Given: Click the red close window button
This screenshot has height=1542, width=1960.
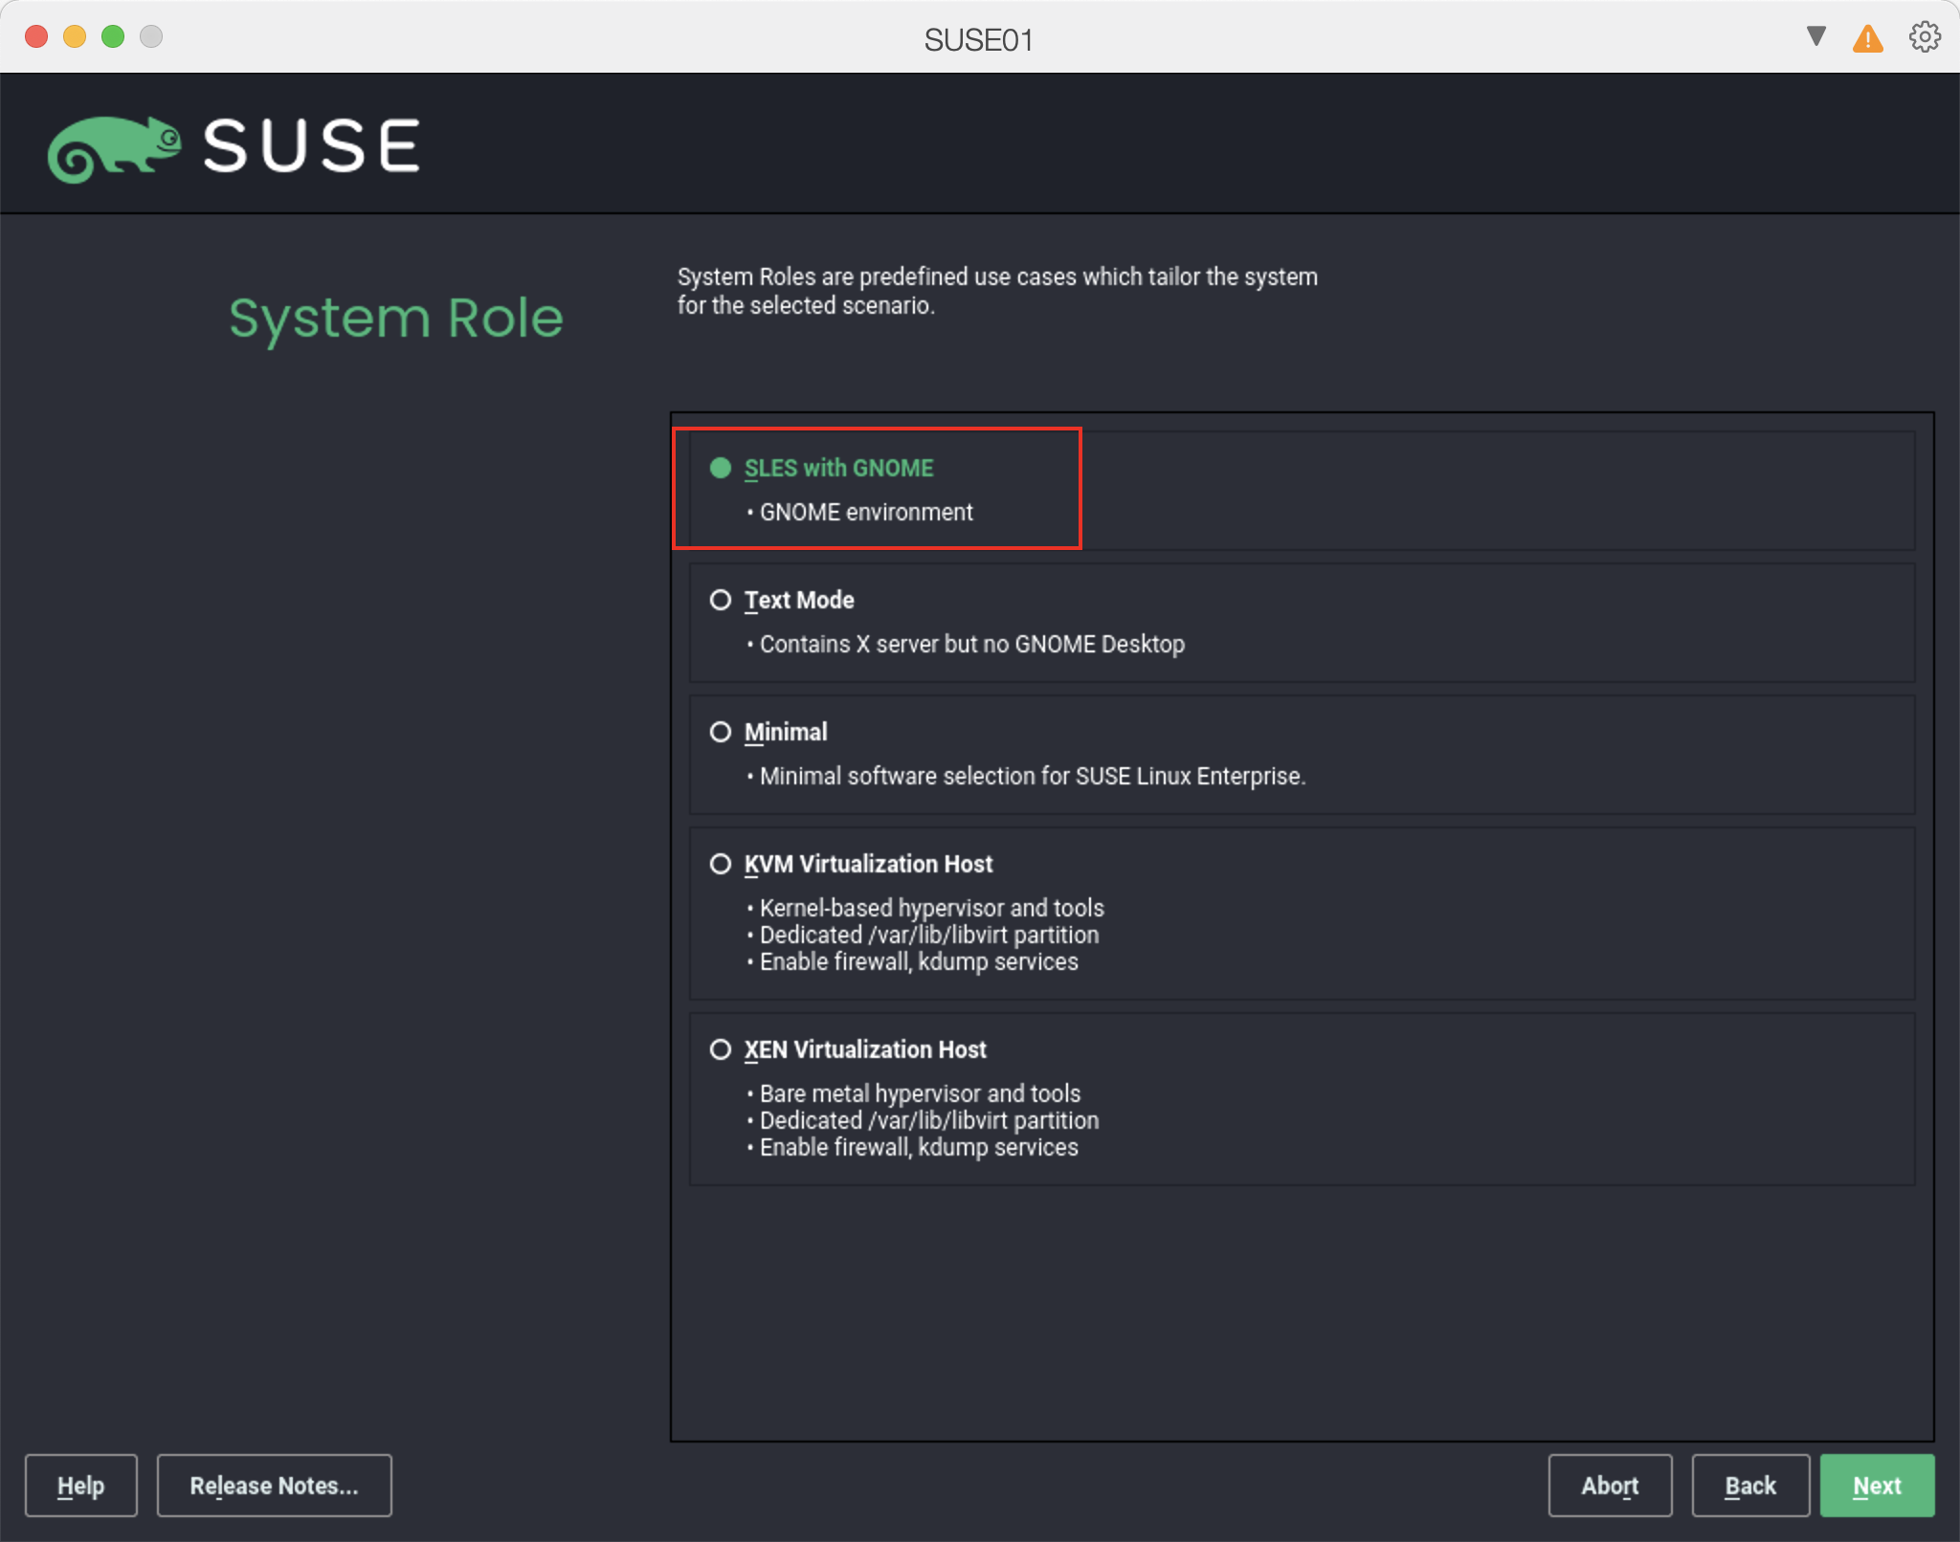Looking at the screenshot, I should (x=36, y=36).
